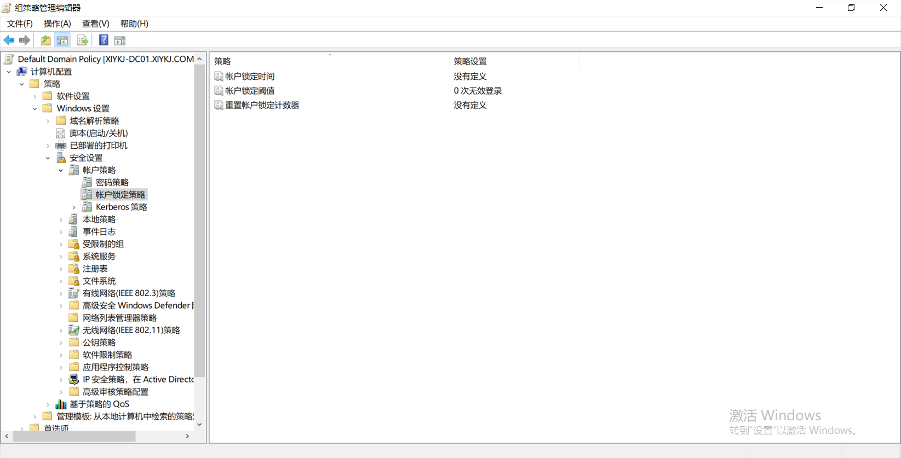Screen dimensions: 901x458
Task: Click the tree horizontal scrollbar left arrow
Action: (x=7, y=436)
